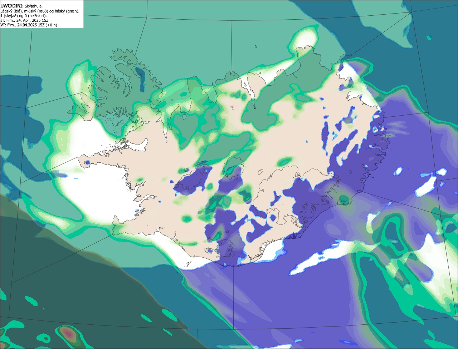This screenshot has width=458, height=349.
Task: Click the '1 (skýjað) og 0 (heiðskírt).' line
Action: (24, 16)
